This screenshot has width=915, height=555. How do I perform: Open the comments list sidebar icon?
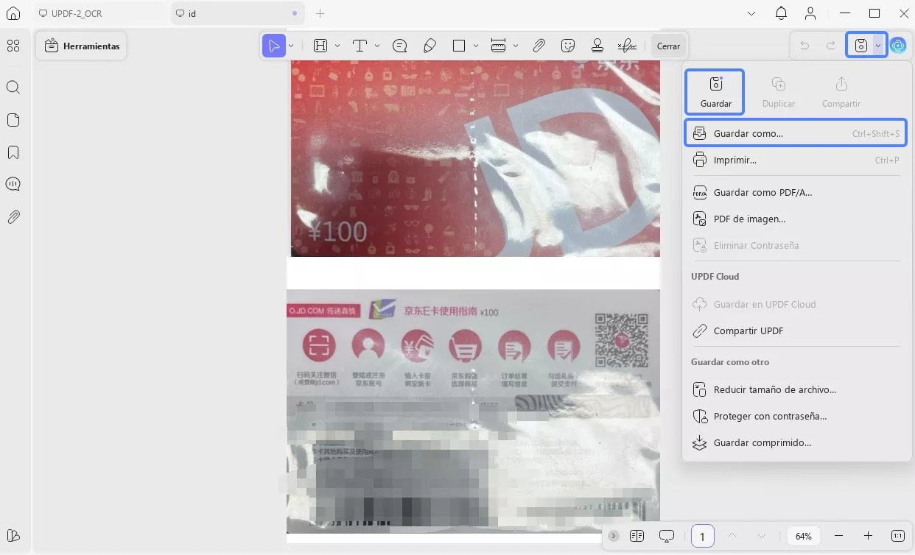point(13,184)
